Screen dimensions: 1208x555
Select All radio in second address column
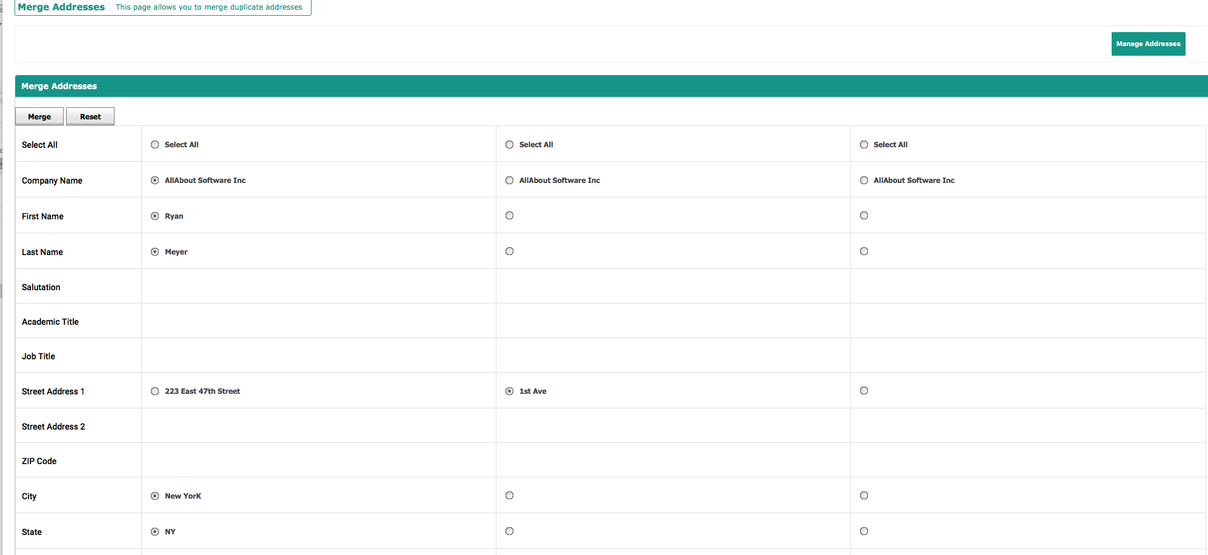click(x=510, y=145)
